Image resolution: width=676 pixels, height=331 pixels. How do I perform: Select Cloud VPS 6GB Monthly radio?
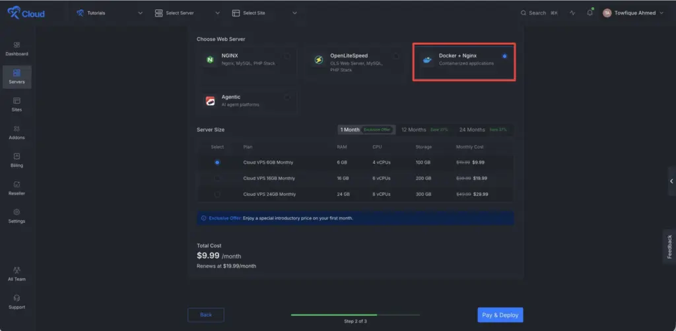point(217,162)
